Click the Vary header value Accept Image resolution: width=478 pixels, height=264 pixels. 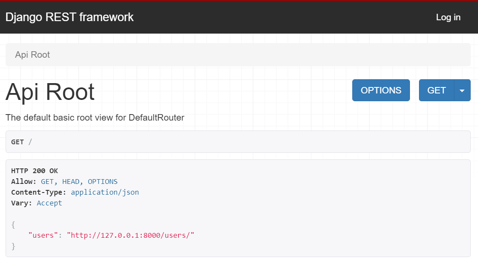coord(50,203)
